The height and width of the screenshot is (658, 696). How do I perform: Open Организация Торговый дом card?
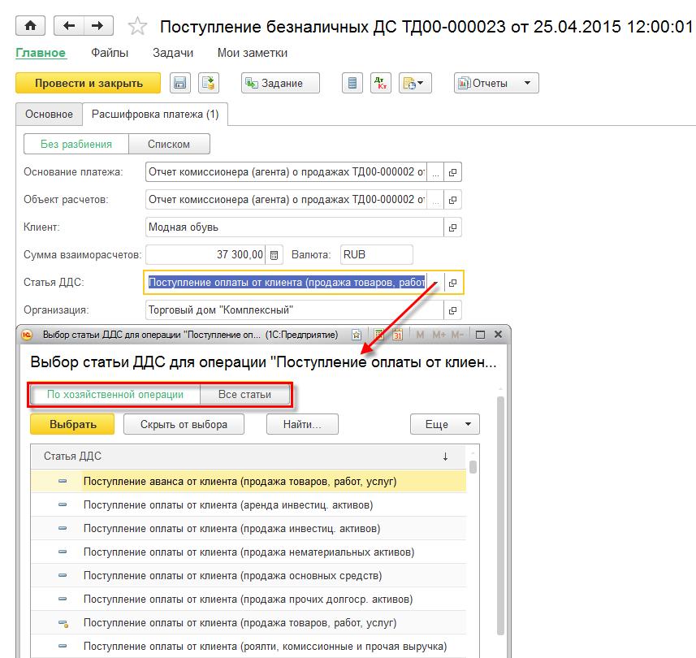pos(452,310)
